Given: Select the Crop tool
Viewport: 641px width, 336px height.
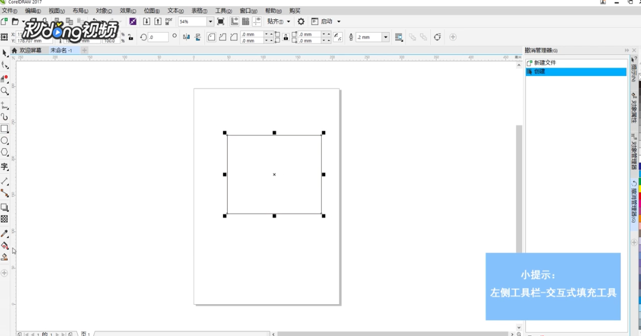Looking at the screenshot, I should 4,78.
